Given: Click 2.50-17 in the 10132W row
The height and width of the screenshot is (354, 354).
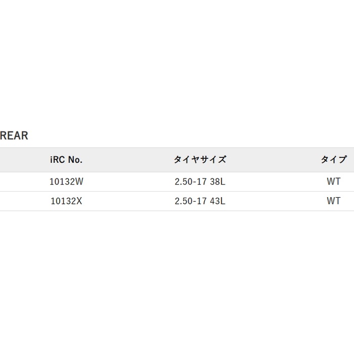Looking at the screenshot, I should 190,182.
